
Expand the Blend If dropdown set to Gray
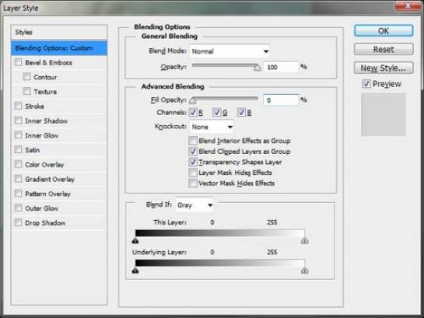click(194, 205)
